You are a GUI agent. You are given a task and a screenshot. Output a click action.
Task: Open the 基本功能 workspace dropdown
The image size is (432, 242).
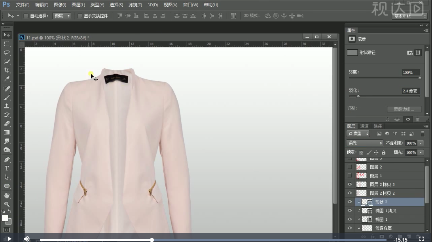click(409, 16)
